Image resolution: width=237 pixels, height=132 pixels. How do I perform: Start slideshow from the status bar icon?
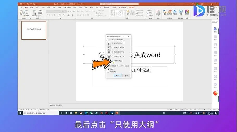pyautogui.click(x=195, y=110)
